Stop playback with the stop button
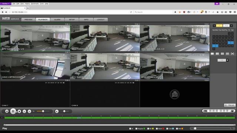This screenshot has height=133, width=237. click(x=19, y=112)
